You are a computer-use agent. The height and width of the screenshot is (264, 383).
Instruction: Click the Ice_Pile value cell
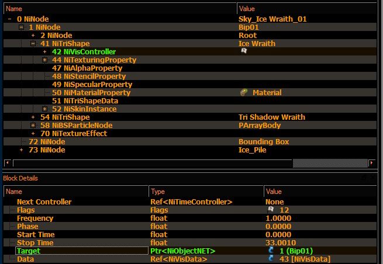252,150
